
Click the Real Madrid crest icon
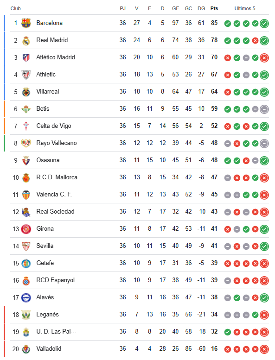click(x=26, y=40)
